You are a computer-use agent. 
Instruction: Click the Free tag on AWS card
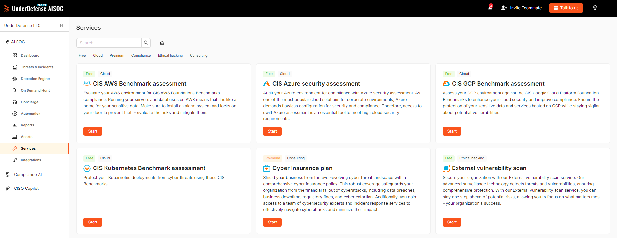[90, 74]
